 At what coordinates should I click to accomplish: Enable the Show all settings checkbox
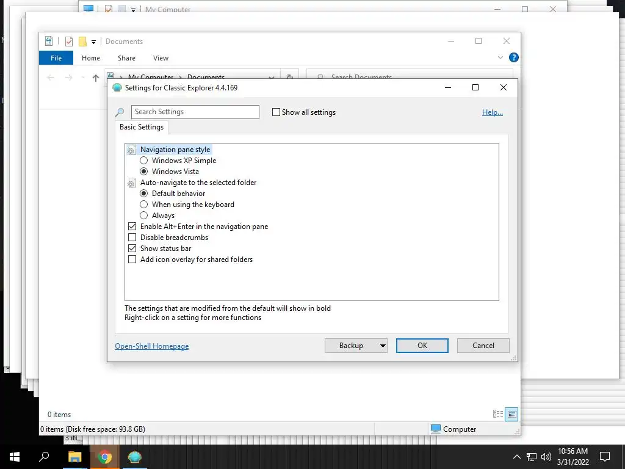tap(276, 112)
